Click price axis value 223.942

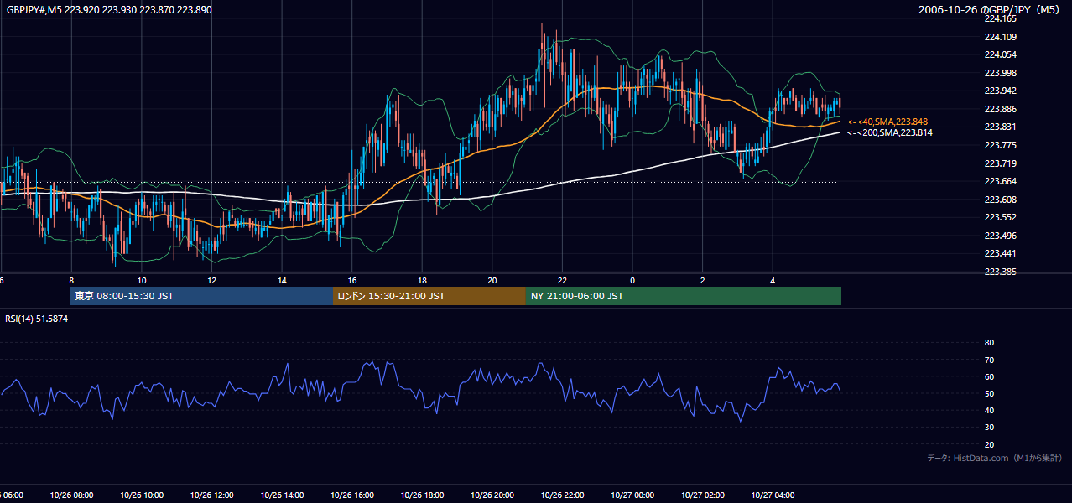tap(1000, 91)
